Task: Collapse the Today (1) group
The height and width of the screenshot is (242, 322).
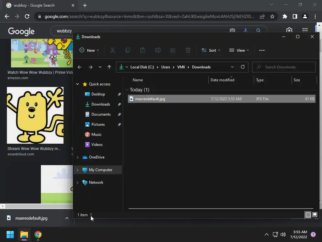Action: [127, 90]
